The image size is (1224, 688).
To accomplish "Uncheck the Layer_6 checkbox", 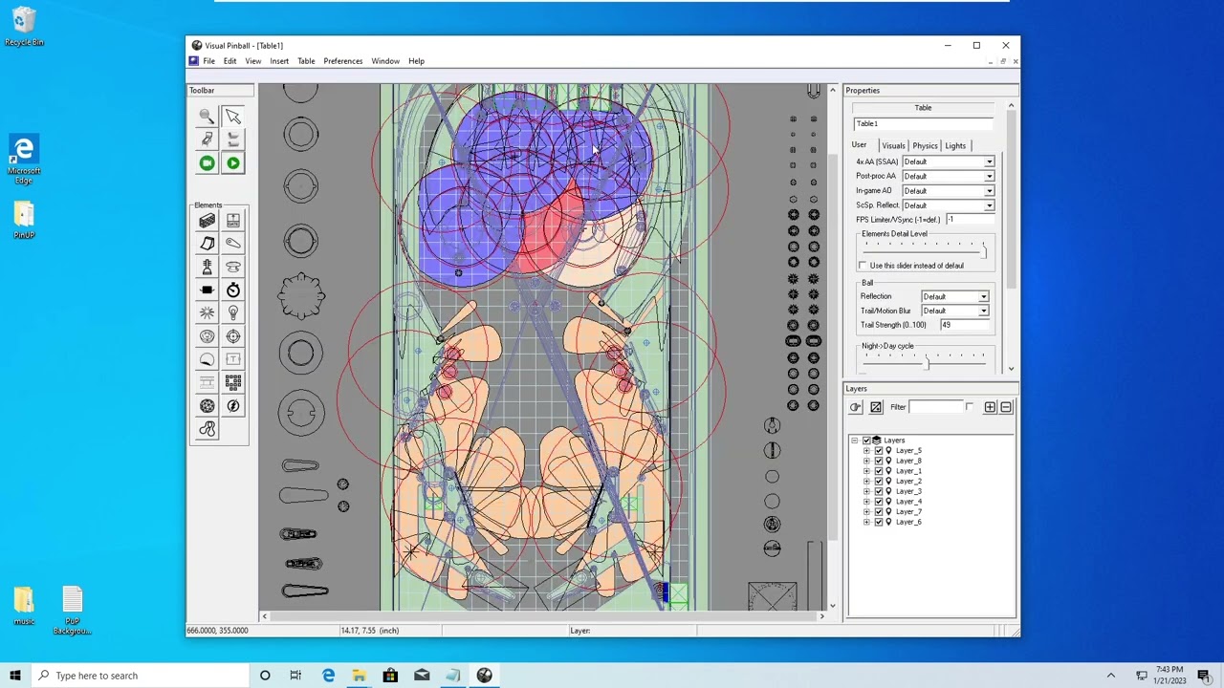I will tap(879, 522).
